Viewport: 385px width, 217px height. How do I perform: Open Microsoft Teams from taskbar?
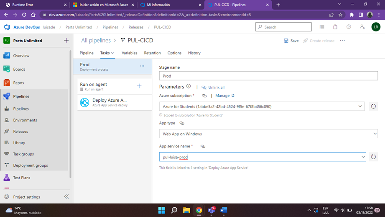tap(212, 210)
